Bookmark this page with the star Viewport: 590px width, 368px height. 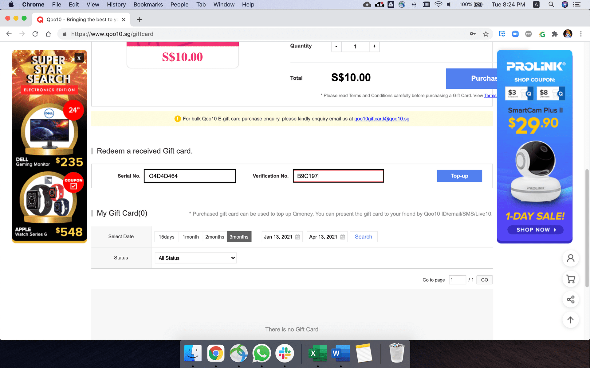(486, 34)
